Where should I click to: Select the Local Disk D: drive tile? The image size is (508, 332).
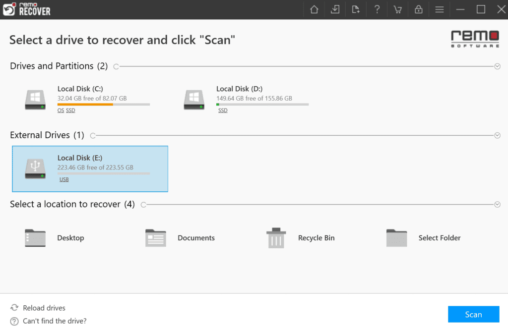click(x=248, y=98)
